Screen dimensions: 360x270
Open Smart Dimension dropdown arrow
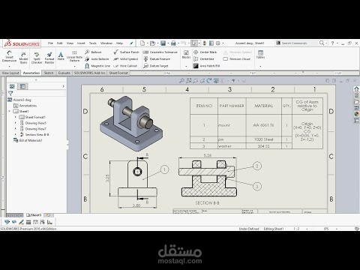[9, 66]
